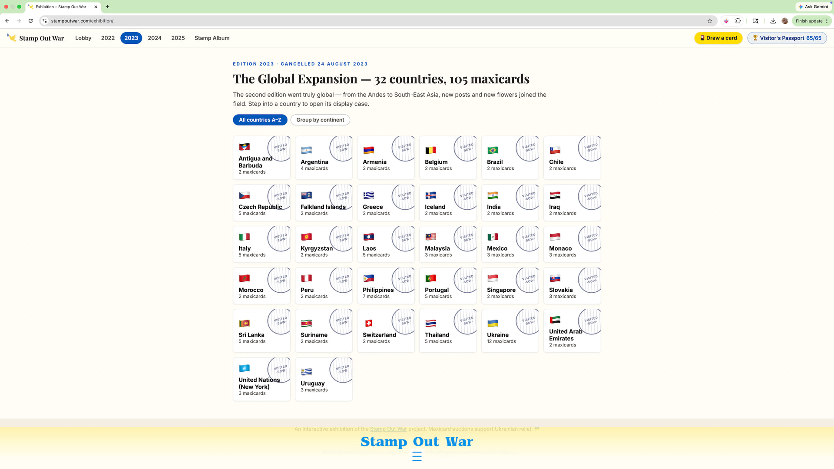Click the Morocco flag icon
Screen dimensions: 834x469
point(244,278)
